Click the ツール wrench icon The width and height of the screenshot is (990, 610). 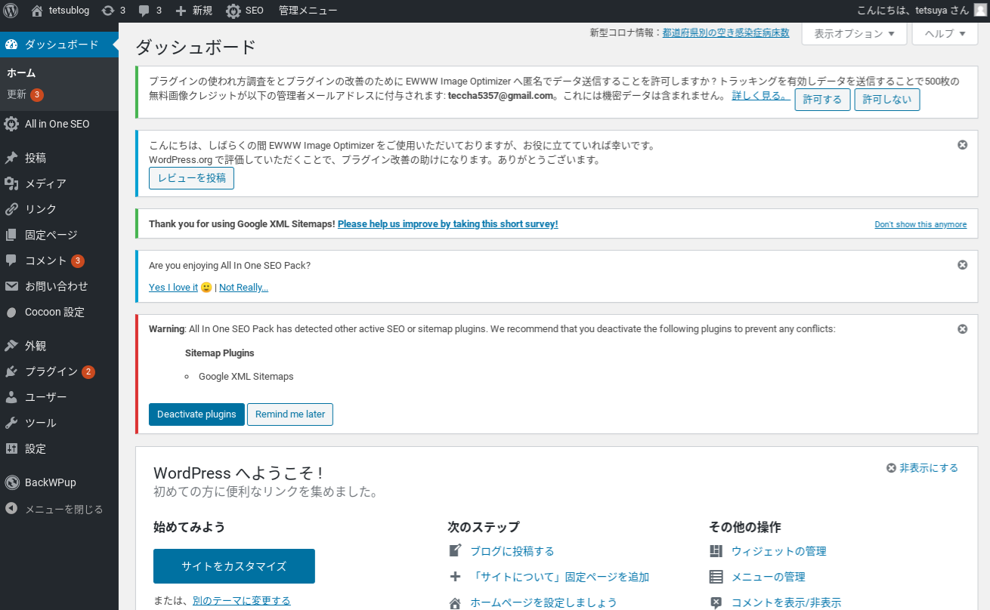tap(11, 423)
